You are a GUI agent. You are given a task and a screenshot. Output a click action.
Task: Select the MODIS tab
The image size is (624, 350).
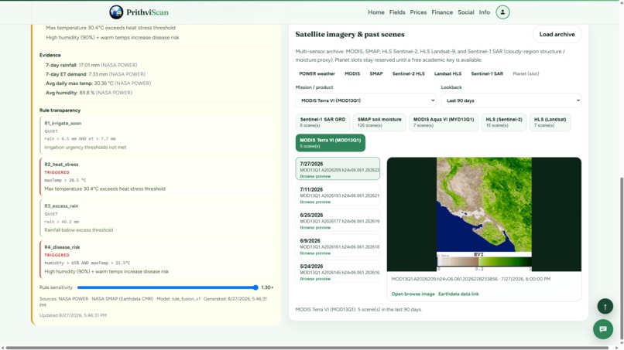tap(352, 73)
